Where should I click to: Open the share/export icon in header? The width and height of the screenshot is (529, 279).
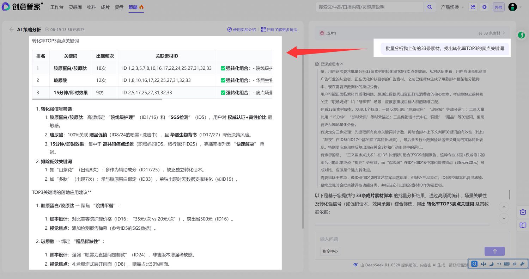[x=473, y=7]
